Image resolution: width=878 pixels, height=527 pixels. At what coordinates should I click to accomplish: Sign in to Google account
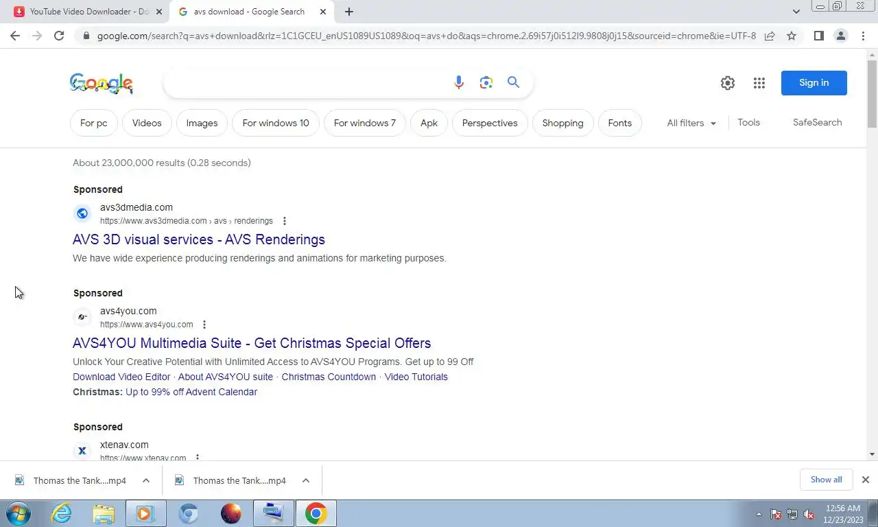814,83
